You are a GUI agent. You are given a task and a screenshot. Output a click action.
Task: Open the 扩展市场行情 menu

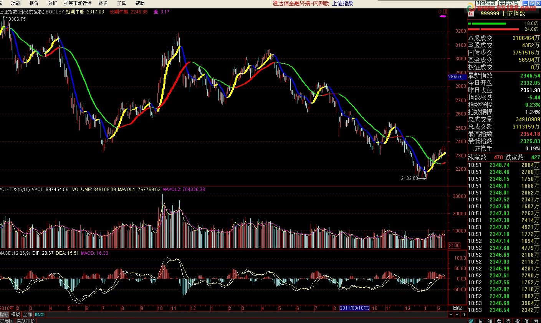point(78,3)
